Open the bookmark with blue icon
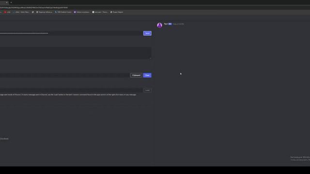Viewport: 310px width, 174px height. (x=63, y=12)
